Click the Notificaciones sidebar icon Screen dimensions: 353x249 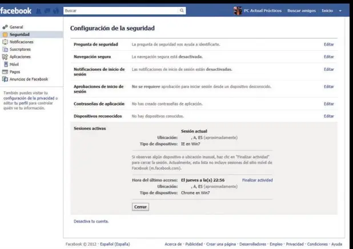click(5, 42)
